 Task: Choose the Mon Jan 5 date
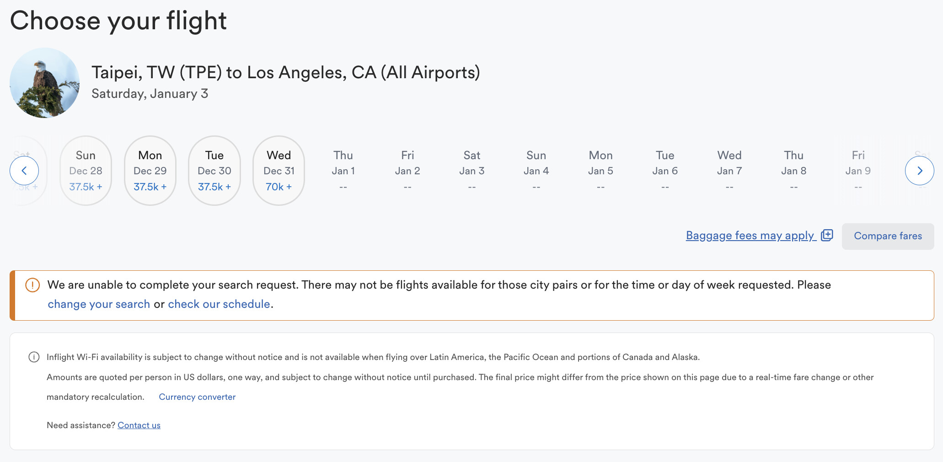(x=600, y=171)
